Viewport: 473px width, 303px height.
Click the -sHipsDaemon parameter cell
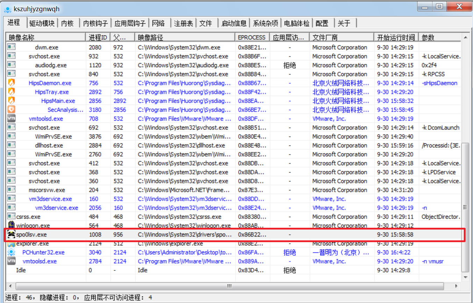tap(439, 83)
